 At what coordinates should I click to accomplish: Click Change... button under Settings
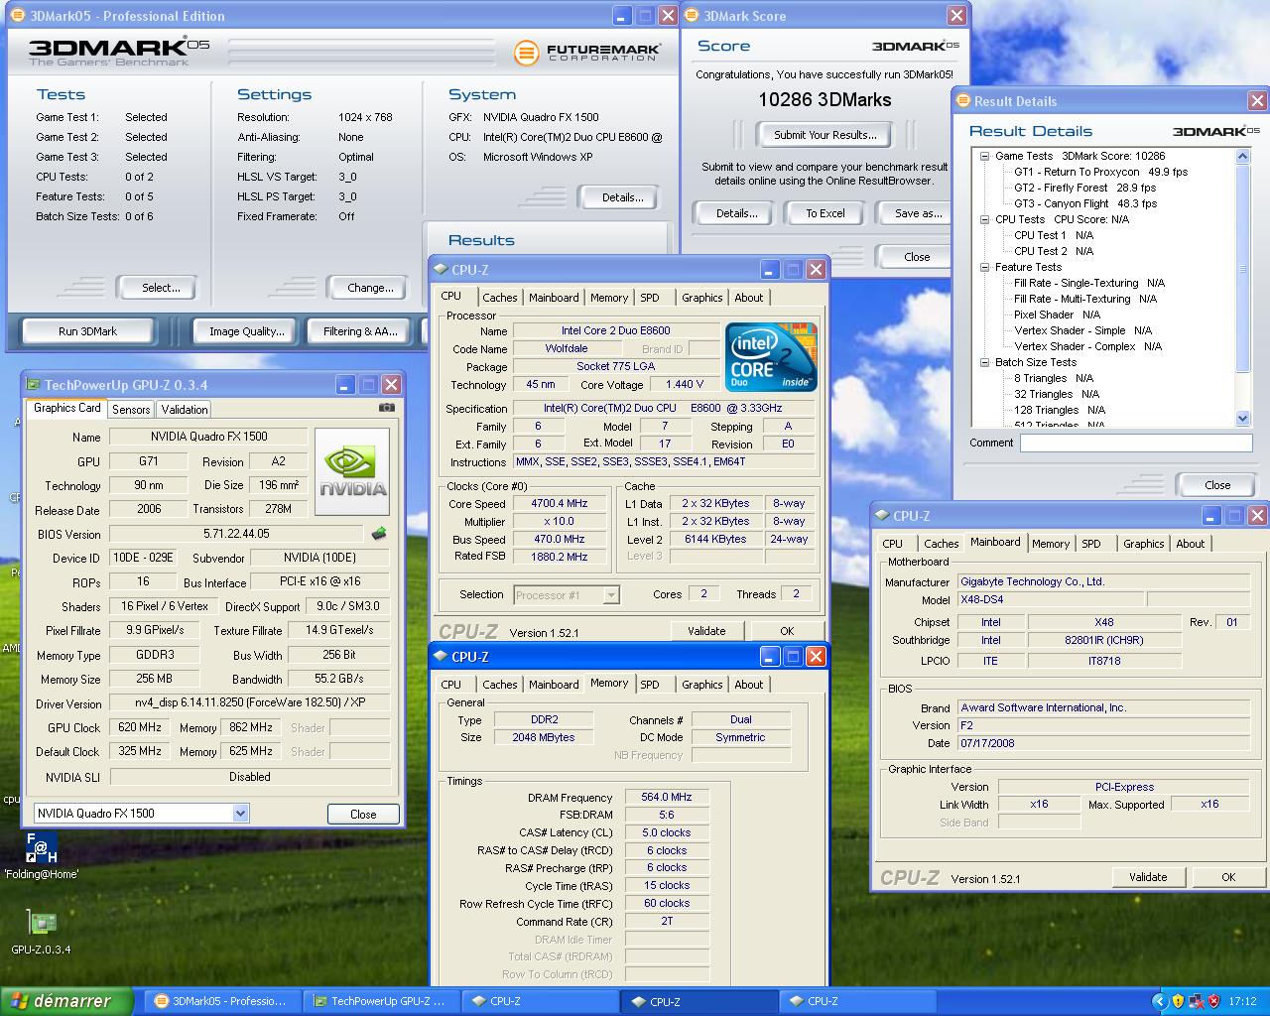pyautogui.click(x=370, y=288)
